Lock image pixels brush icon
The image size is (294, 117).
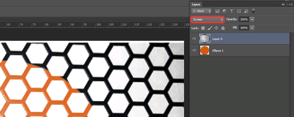click(x=209, y=28)
